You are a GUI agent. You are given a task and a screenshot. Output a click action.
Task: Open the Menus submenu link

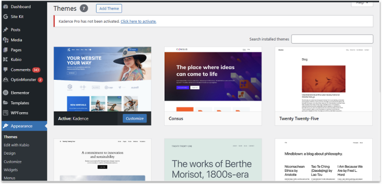(9, 178)
